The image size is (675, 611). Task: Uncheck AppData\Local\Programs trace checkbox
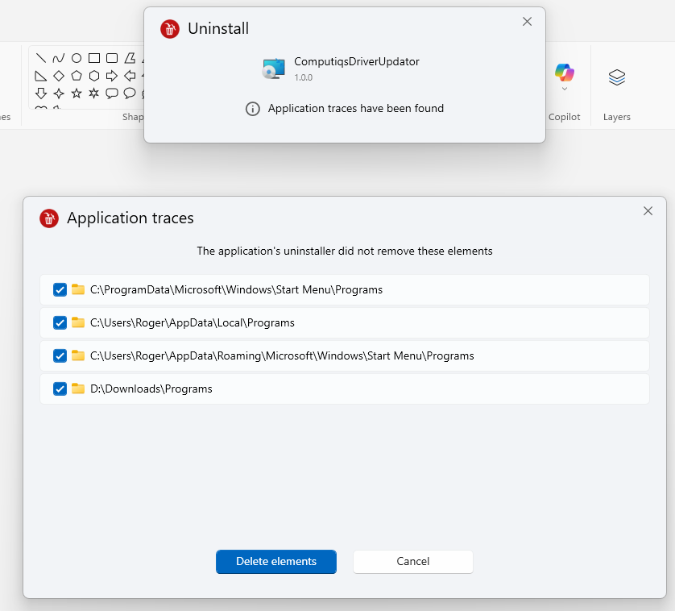tap(60, 322)
